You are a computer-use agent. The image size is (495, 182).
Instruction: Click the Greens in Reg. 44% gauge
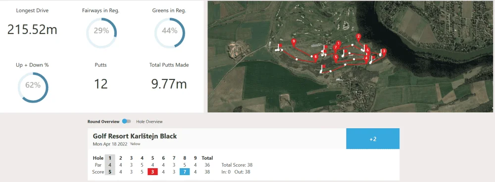click(x=169, y=33)
